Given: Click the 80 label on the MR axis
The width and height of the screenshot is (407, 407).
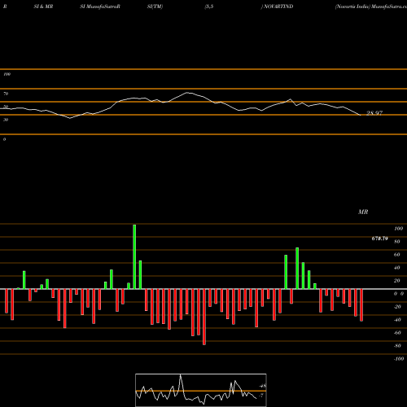Looking at the screenshot, I should click(396, 242).
